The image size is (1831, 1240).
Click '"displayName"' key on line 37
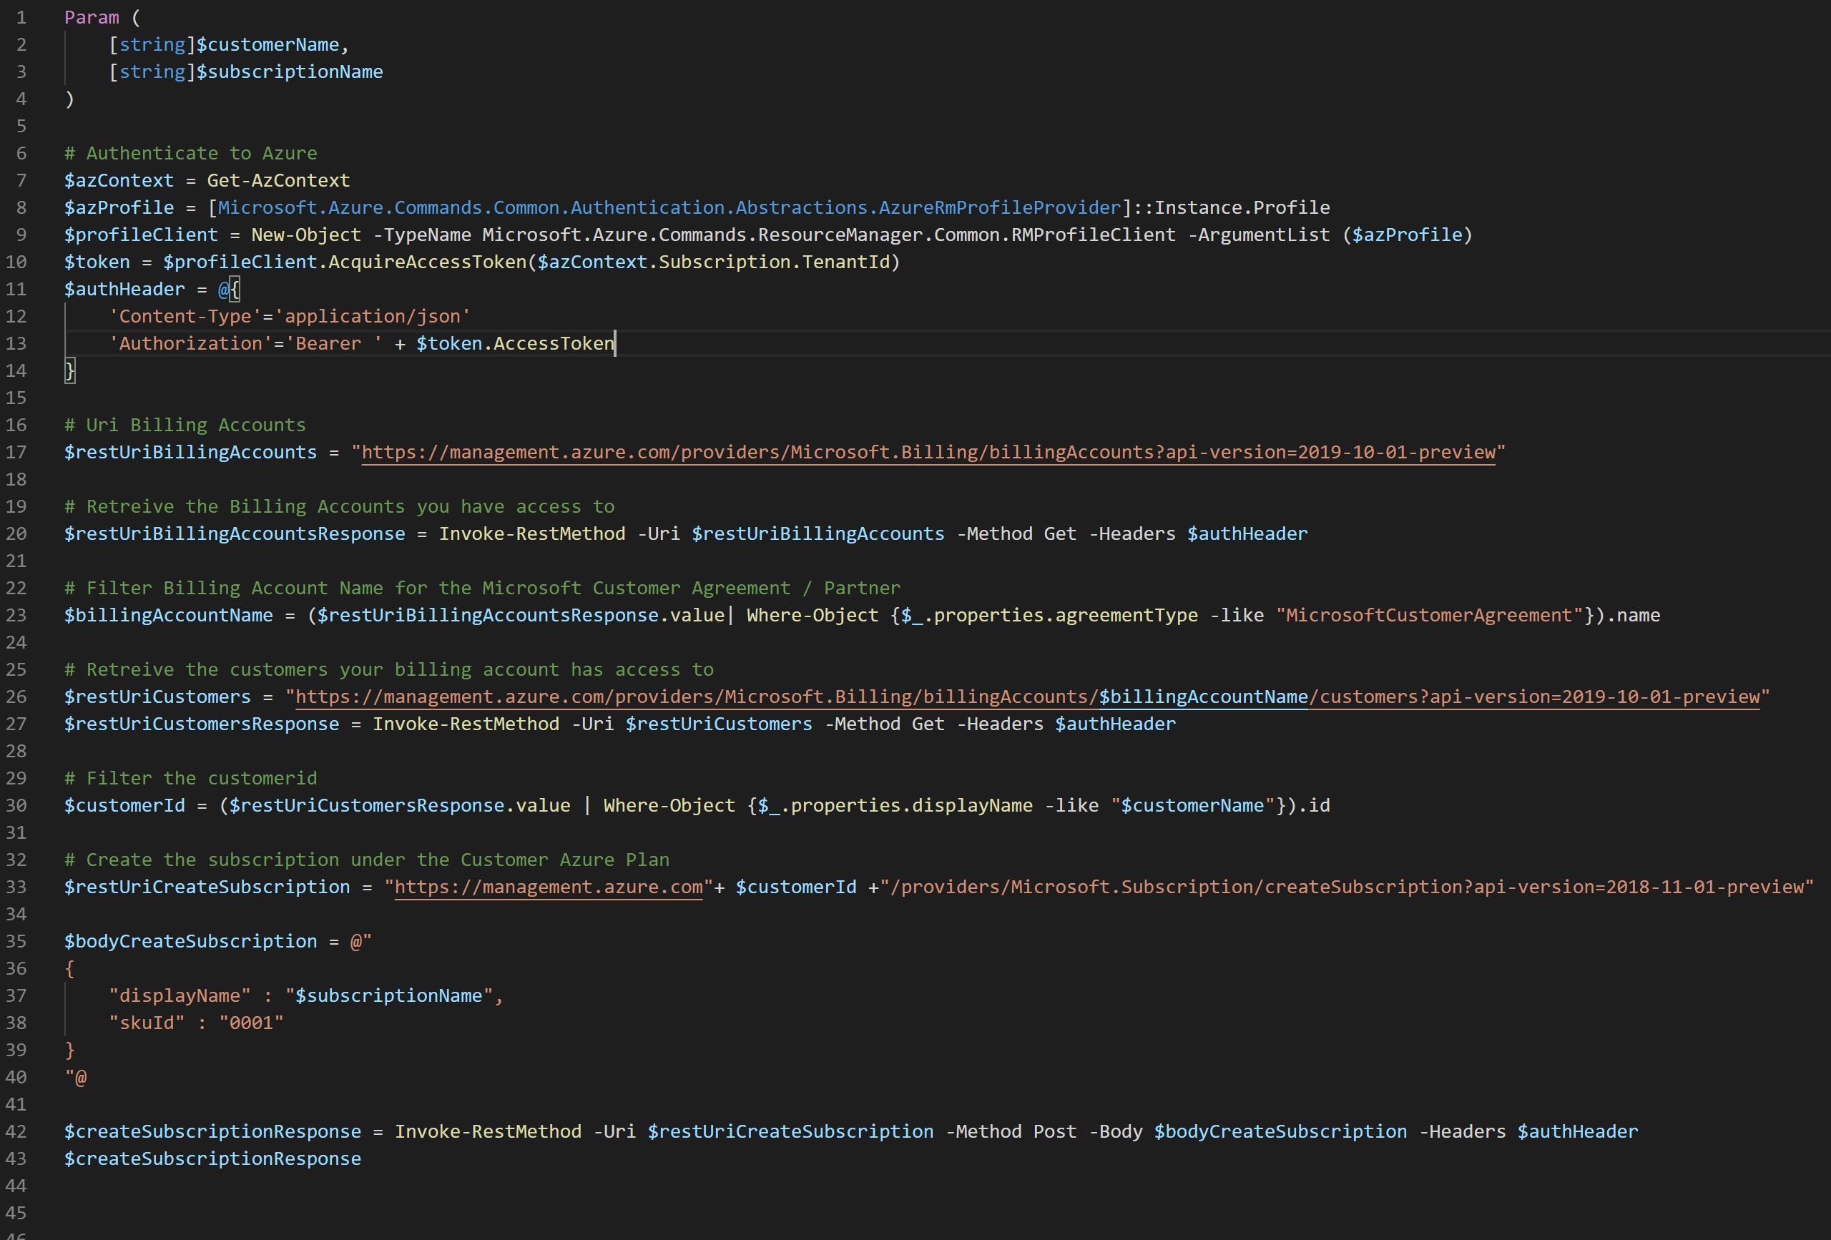click(x=180, y=995)
